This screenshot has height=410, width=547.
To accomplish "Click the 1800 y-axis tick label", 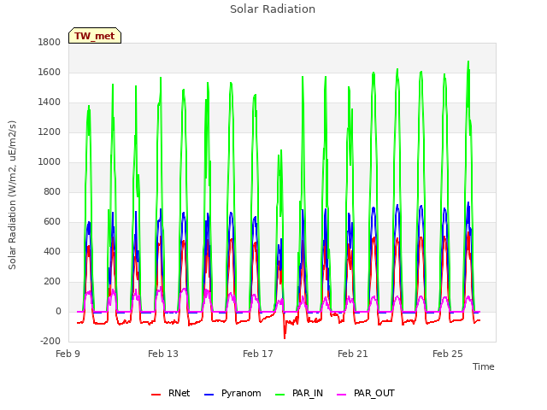I will tap(50, 42).
